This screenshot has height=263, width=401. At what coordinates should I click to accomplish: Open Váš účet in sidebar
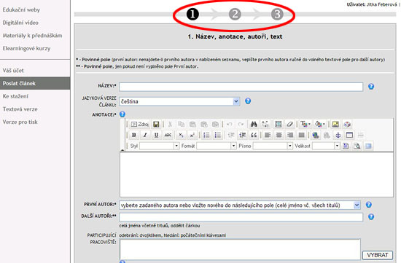click(x=13, y=71)
